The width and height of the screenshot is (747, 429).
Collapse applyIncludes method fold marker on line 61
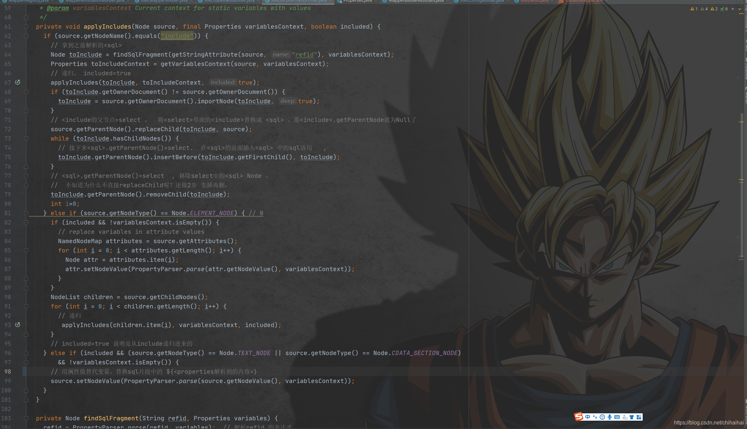pos(26,27)
